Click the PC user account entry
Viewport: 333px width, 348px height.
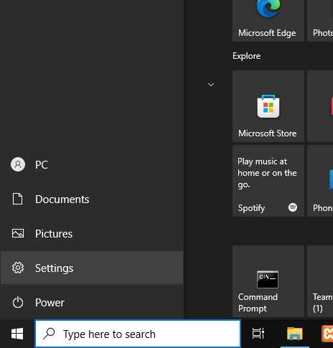click(92, 164)
